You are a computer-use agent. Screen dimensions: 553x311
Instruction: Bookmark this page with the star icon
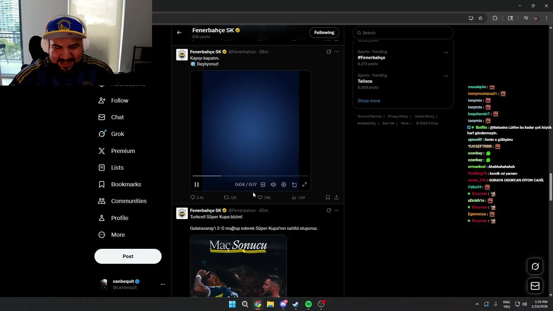pyautogui.click(x=480, y=18)
